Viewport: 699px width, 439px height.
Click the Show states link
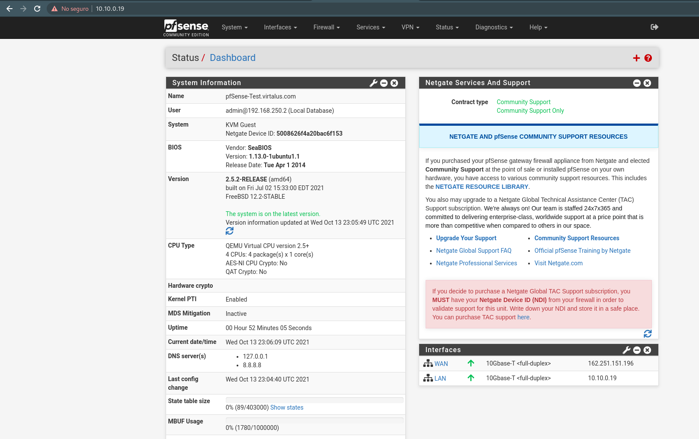287,407
